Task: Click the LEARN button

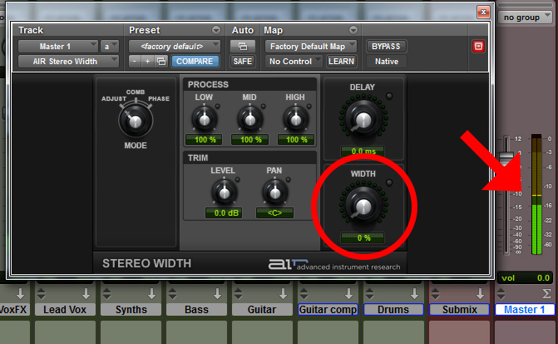Action: tap(341, 62)
